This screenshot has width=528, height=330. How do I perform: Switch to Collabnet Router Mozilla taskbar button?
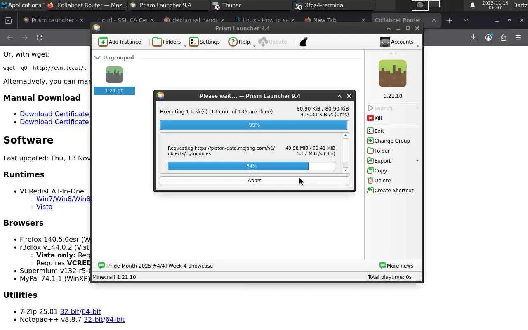[x=87, y=5]
